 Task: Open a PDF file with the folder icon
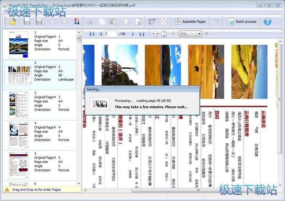(13, 22)
